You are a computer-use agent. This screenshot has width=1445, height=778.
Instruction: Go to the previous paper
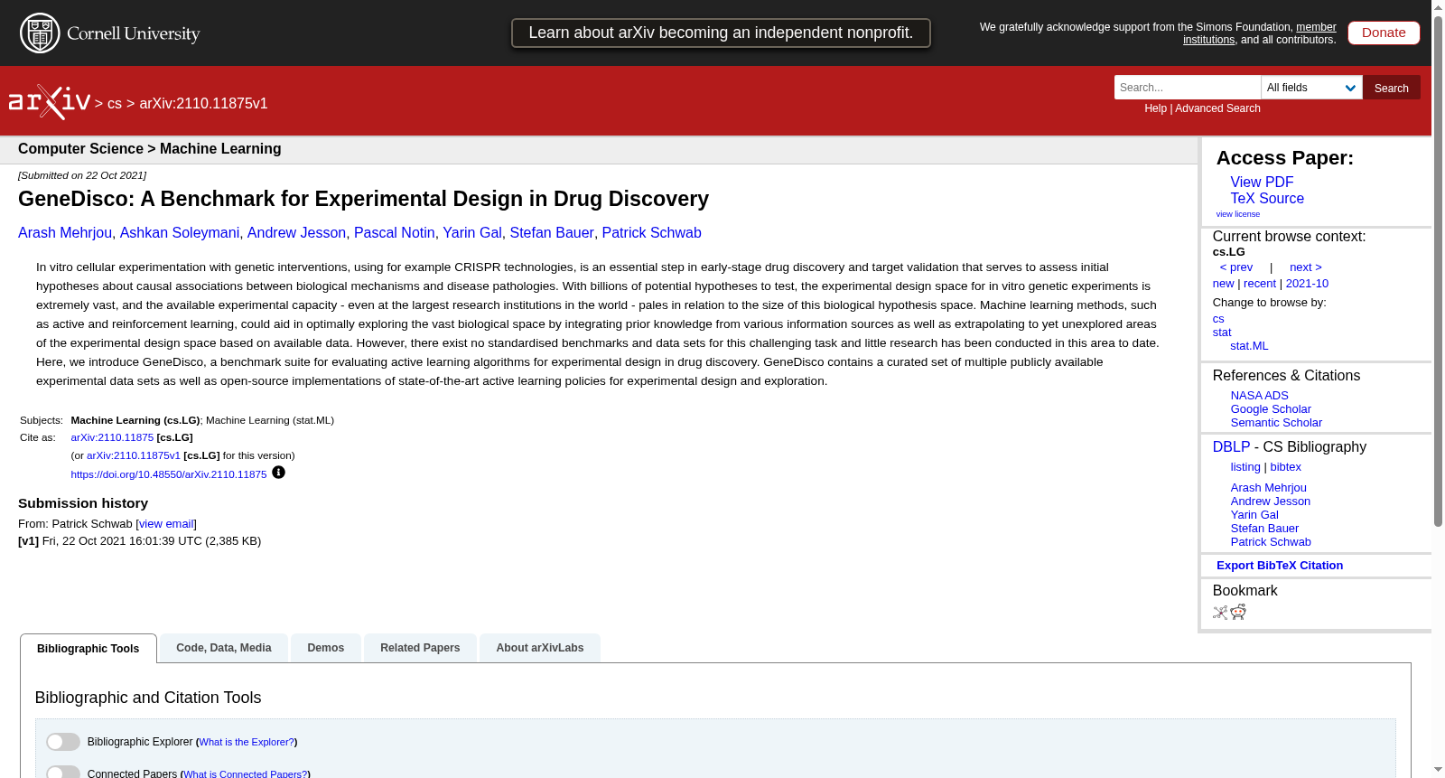tap(1236, 267)
